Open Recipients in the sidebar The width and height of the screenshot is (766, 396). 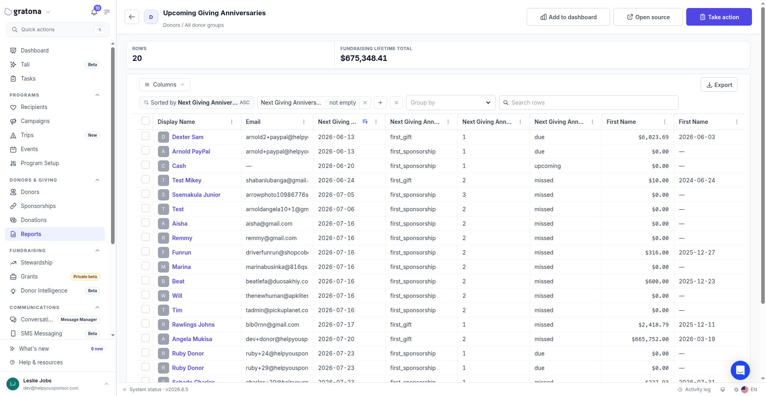(x=55, y=107)
